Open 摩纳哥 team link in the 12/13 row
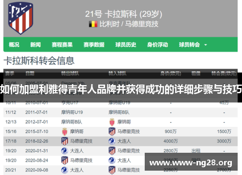Viewport: 242px width, 175px height. tap(124, 122)
